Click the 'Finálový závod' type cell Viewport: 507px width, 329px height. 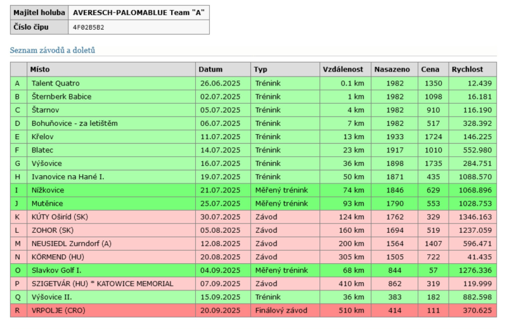[281, 311]
